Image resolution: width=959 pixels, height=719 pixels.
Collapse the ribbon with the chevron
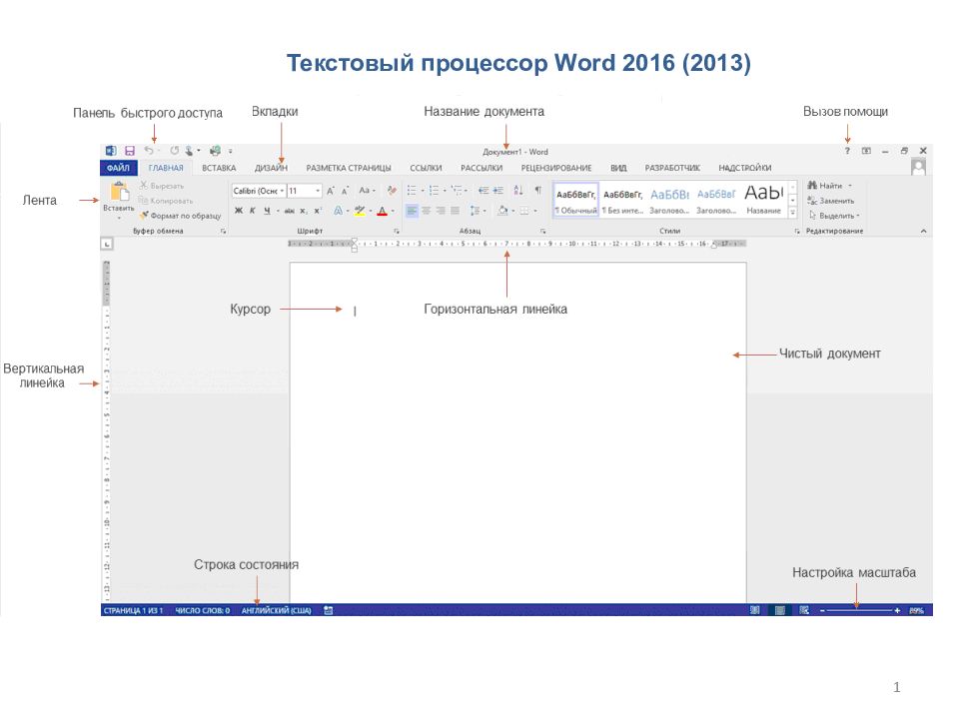pos(923,231)
